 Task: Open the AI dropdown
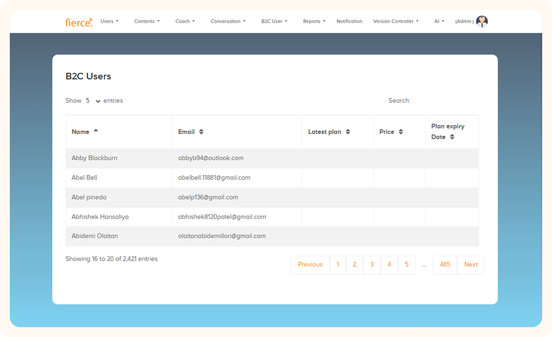coord(439,21)
